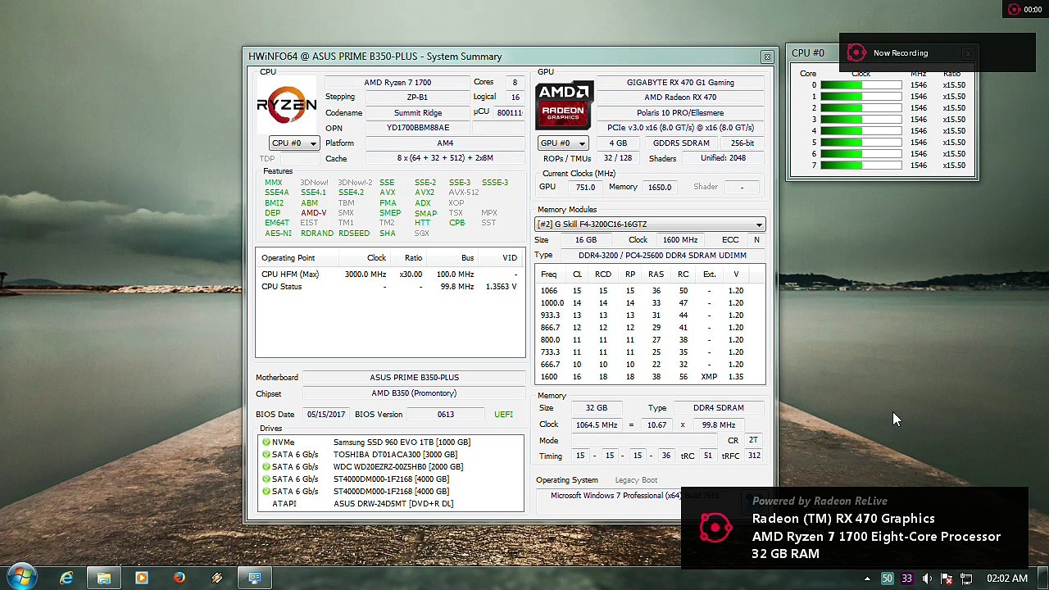Expand the G.Skill memory module dropdown
The width and height of the screenshot is (1049, 590).
(x=650, y=225)
